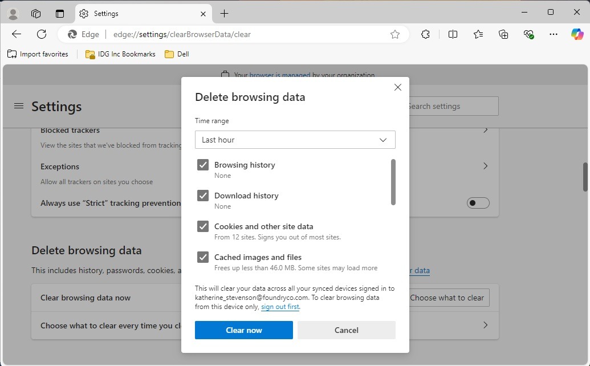This screenshot has width=590, height=366.
Task: Click the Cancel button
Action: click(347, 330)
